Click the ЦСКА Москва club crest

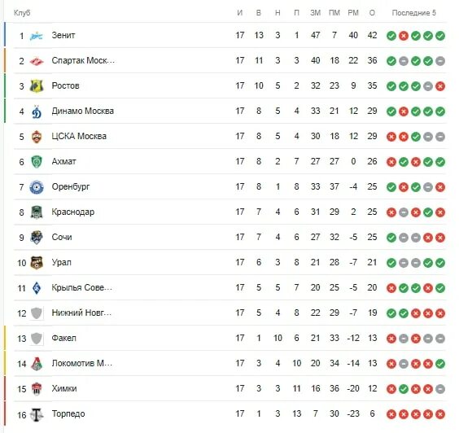tap(37, 137)
